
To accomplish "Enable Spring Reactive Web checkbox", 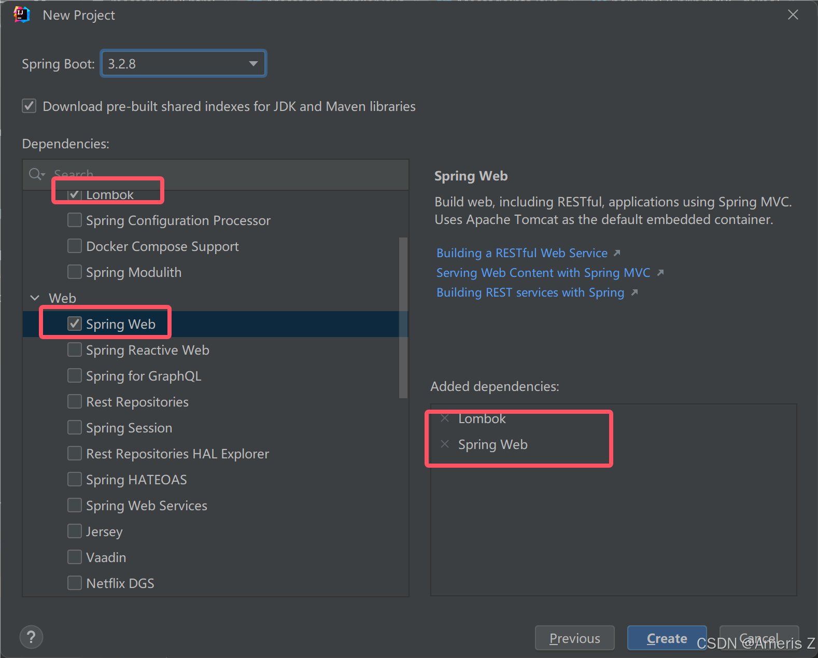I will (75, 349).
